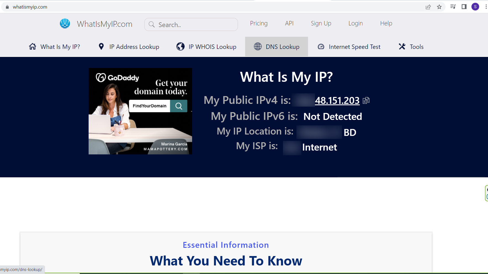This screenshot has width=488, height=274.
Task: Go to the Sign Up page
Action: coord(321,23)
